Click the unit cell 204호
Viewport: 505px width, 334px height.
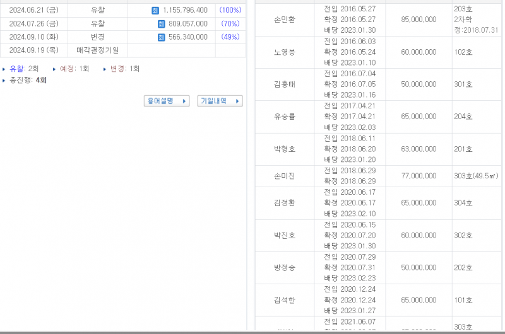tap(463, 117)
